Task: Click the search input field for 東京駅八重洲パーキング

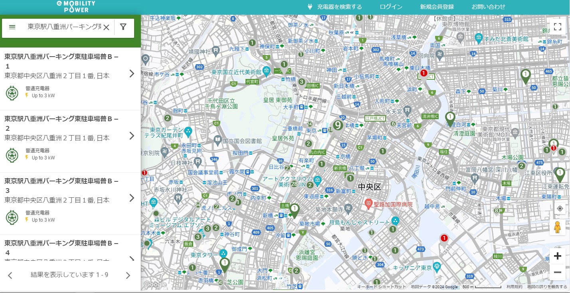Action: (64, 27)
